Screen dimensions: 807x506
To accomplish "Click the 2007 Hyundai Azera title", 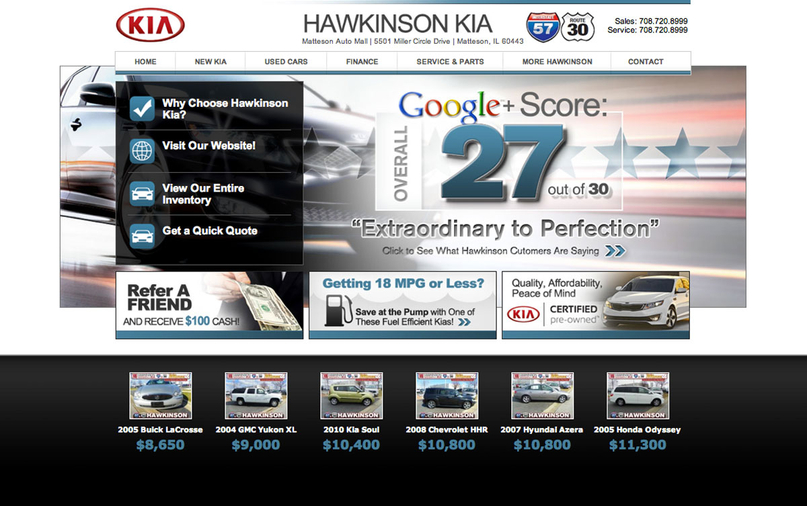I will [542, 429].
